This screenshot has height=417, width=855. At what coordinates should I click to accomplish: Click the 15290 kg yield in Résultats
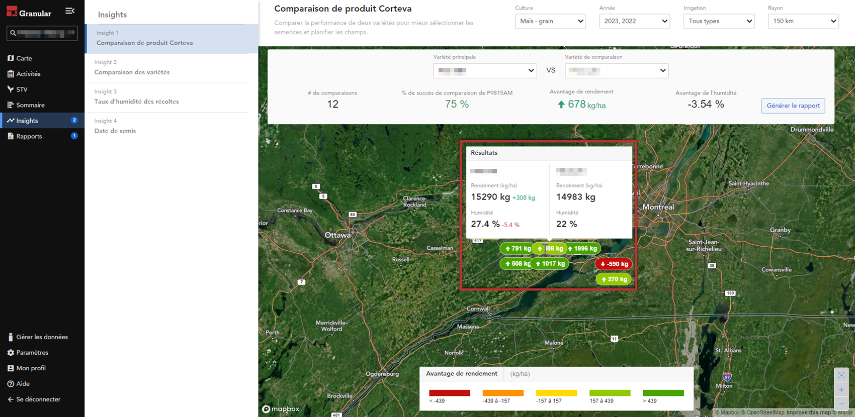tap(490, 197)
